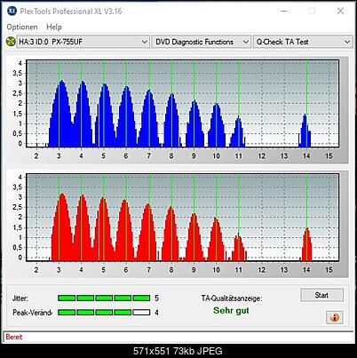Click the Start button
This screenshot has width=357, height=358.
click(x=321, y=295)
